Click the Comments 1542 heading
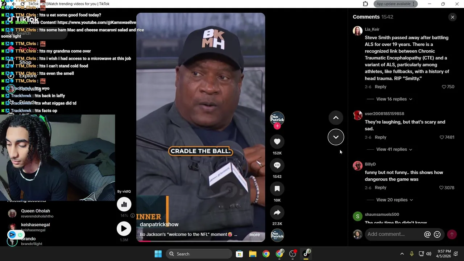This screenshot has width=464, height=261. click(373, 17)
